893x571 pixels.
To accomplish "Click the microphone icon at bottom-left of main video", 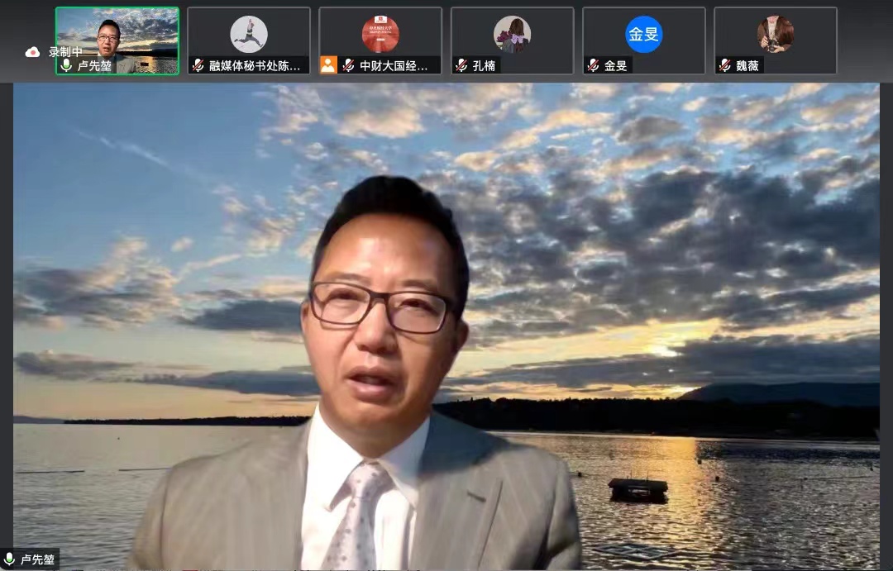I will tap(10, 559).
